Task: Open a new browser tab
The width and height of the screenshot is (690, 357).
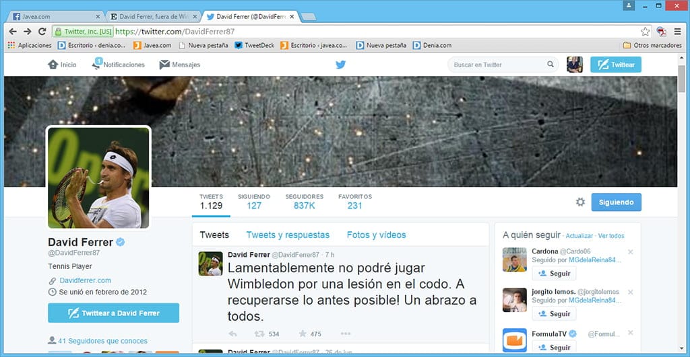Action: [x=308, y=17]
